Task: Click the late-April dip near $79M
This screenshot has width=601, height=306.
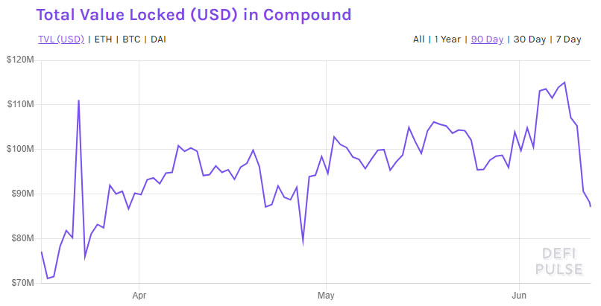Action: pos(303,243)
